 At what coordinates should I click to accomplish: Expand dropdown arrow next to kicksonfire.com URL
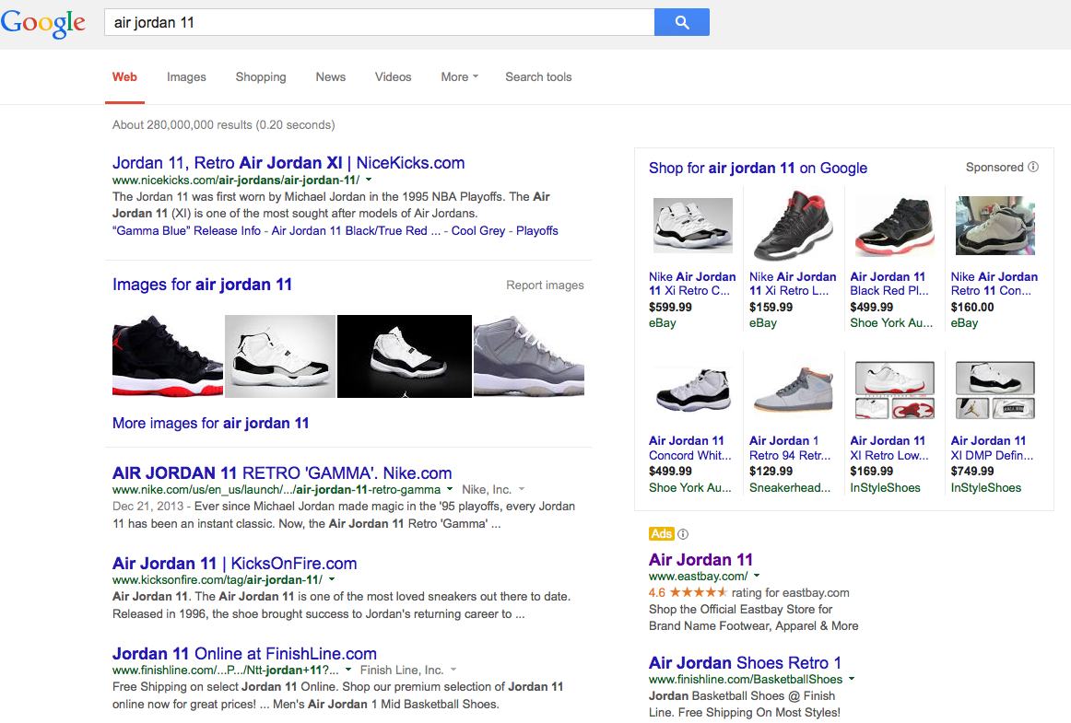[332, 579]
